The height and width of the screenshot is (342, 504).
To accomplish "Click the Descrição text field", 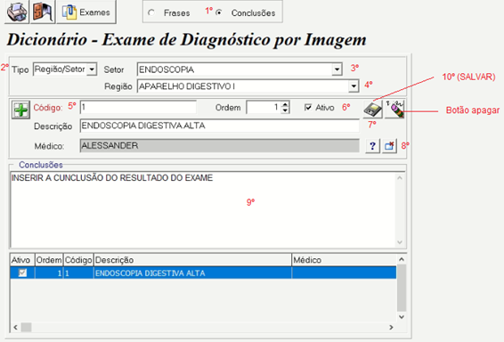I will tap(220, 126).
